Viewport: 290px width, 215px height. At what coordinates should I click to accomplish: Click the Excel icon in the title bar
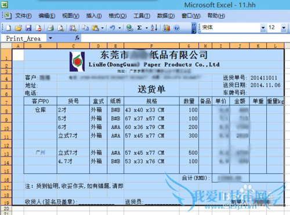point(4,4)
